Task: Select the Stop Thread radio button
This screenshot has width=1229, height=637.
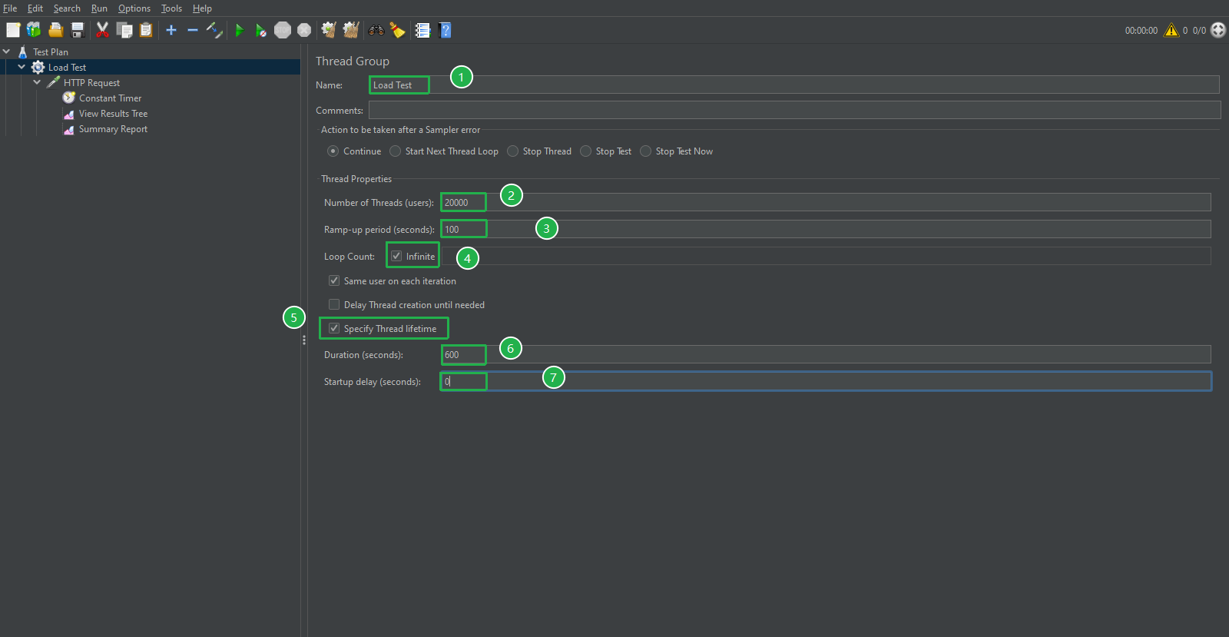Action: [x=512, y=151]
